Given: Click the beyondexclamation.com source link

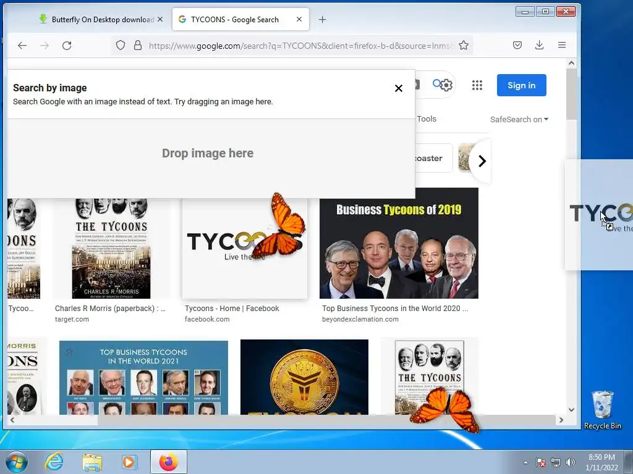Looking at the screenshot, I should point(360,319).
